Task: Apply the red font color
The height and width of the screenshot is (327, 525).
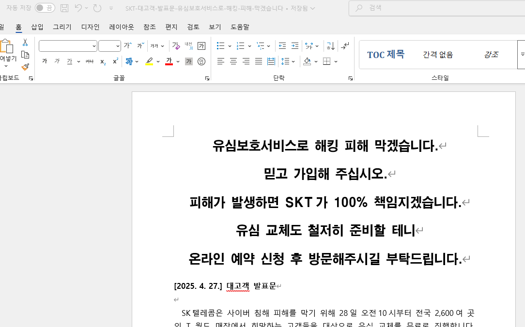Action: point(169,61)
